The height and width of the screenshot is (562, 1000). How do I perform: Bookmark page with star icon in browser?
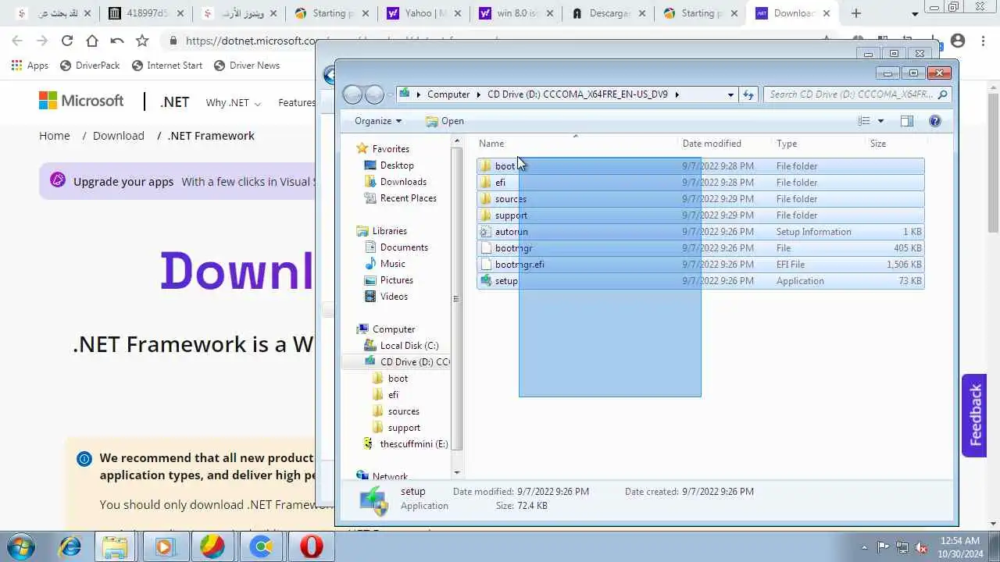tap(142, 41)
